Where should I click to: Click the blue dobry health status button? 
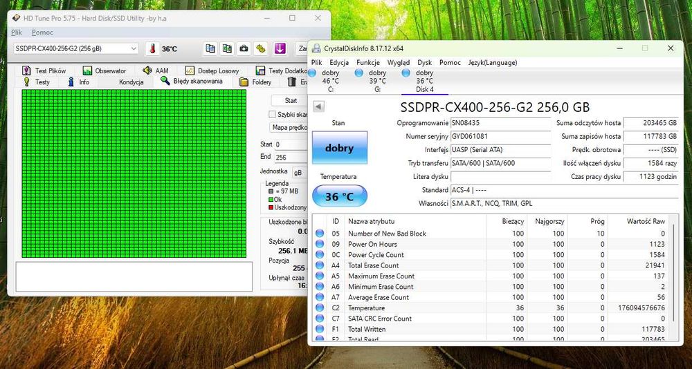[x=339, y=148]
